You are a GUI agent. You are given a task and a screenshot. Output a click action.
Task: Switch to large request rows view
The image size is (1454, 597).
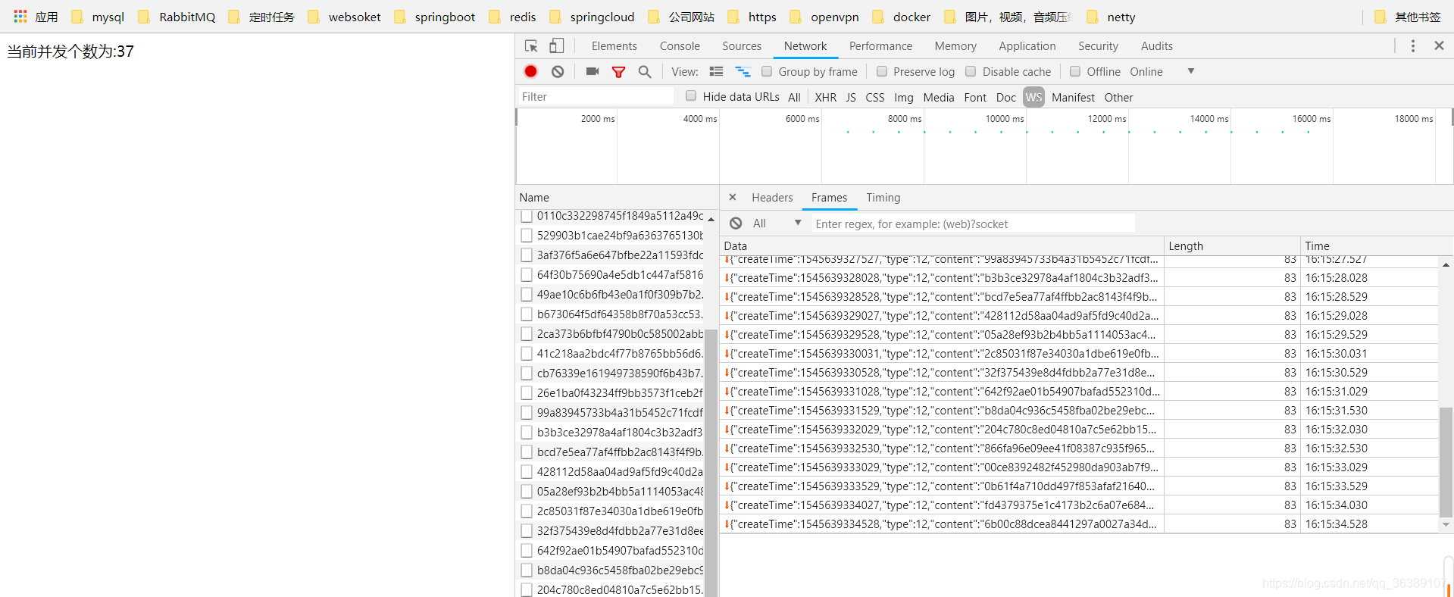pyautogui.click(x=716, y=71)
